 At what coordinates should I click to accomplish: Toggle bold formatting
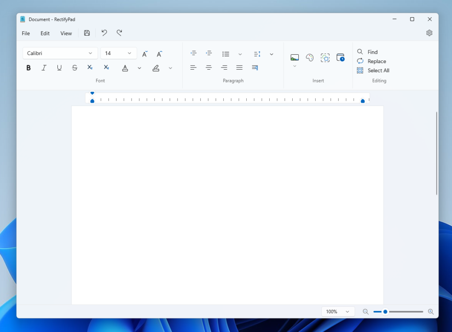click(x=29, y=68)
